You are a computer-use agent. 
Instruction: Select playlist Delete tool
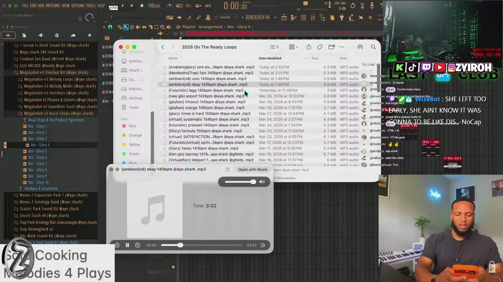pyautogui.click(x=132, y=27)
